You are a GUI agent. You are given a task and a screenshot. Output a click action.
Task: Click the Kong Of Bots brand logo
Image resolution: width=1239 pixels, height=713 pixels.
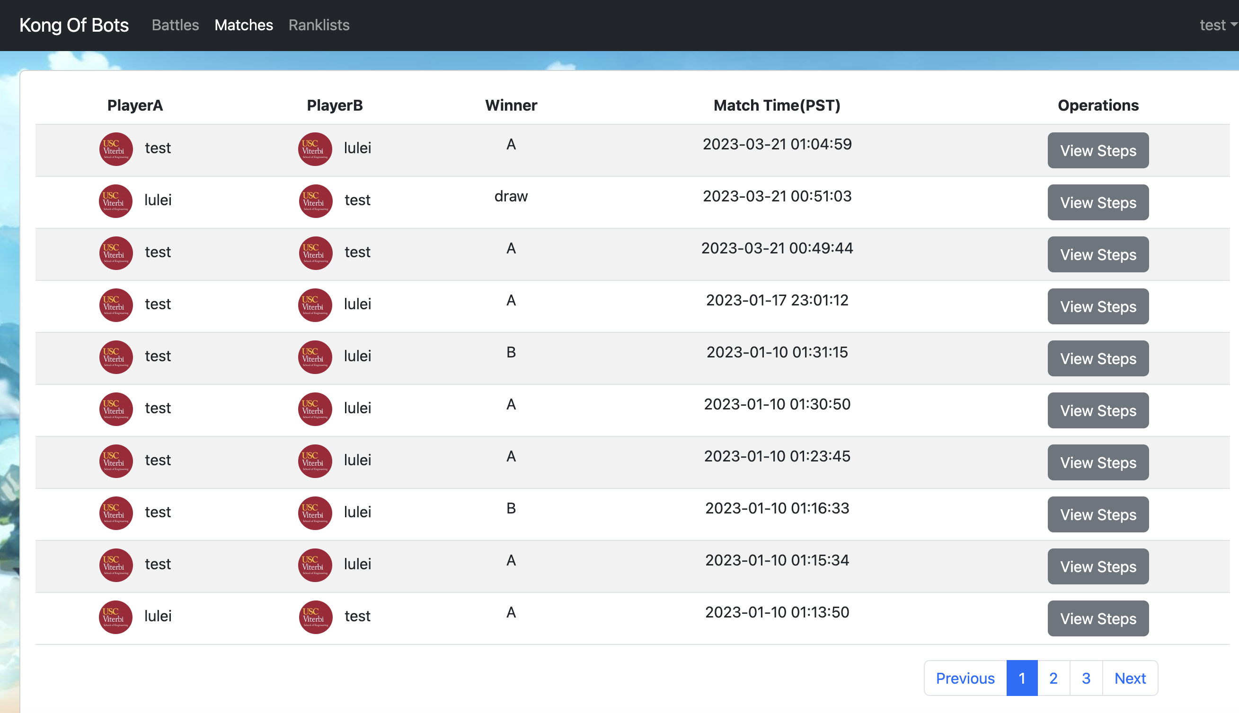pos(74,25)
